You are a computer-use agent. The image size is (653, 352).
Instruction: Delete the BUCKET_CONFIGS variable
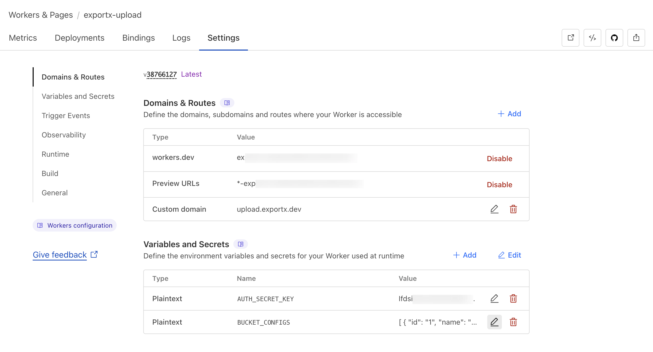[513, 322]
